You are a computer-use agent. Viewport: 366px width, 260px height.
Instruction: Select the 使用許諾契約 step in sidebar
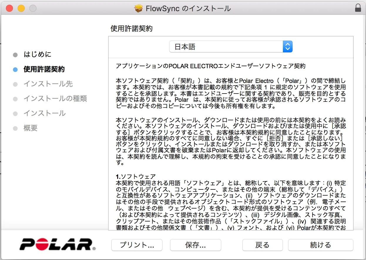click(44, 69)
